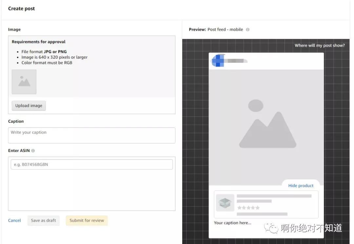
Task: Click the empty ASIN results area
Action: [x=91, y=190]
